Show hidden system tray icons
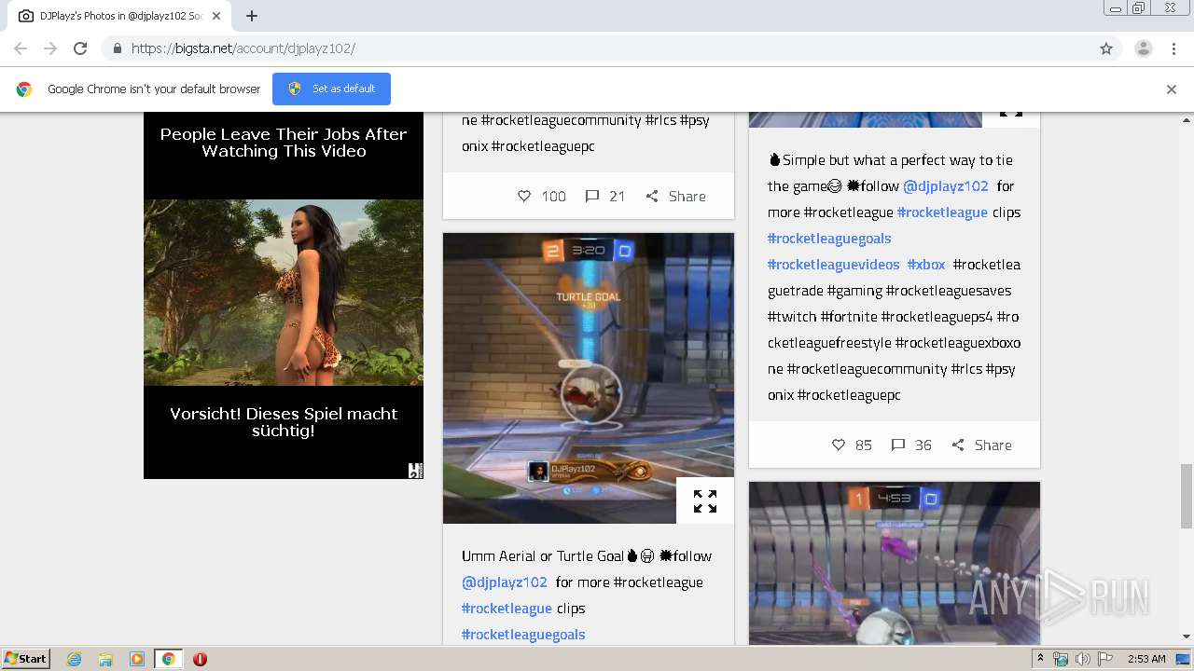1194x671 pixels. coord(1040,659)
